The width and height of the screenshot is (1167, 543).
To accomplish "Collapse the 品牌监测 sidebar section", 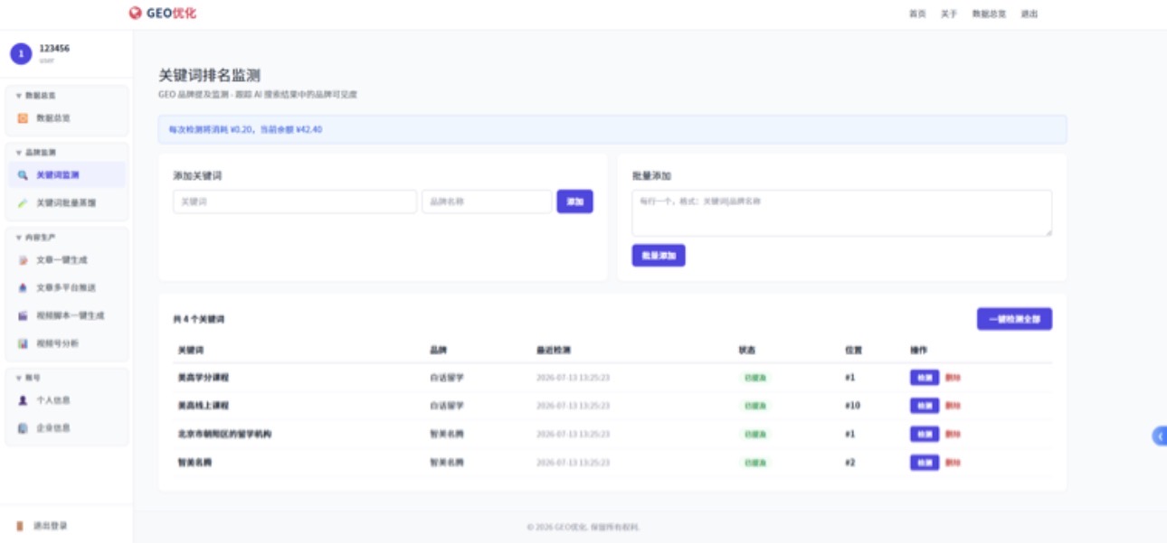I will click(36, 153).
